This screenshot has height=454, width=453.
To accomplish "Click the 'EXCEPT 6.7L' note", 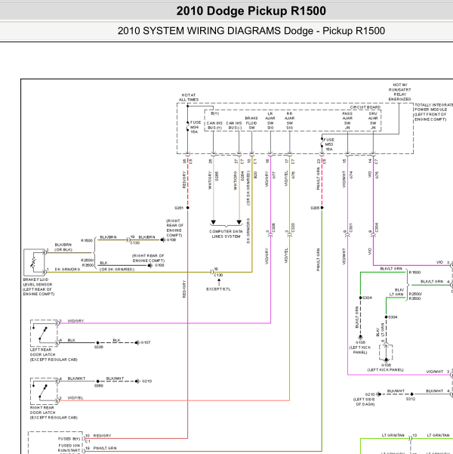I will (218, 289).
